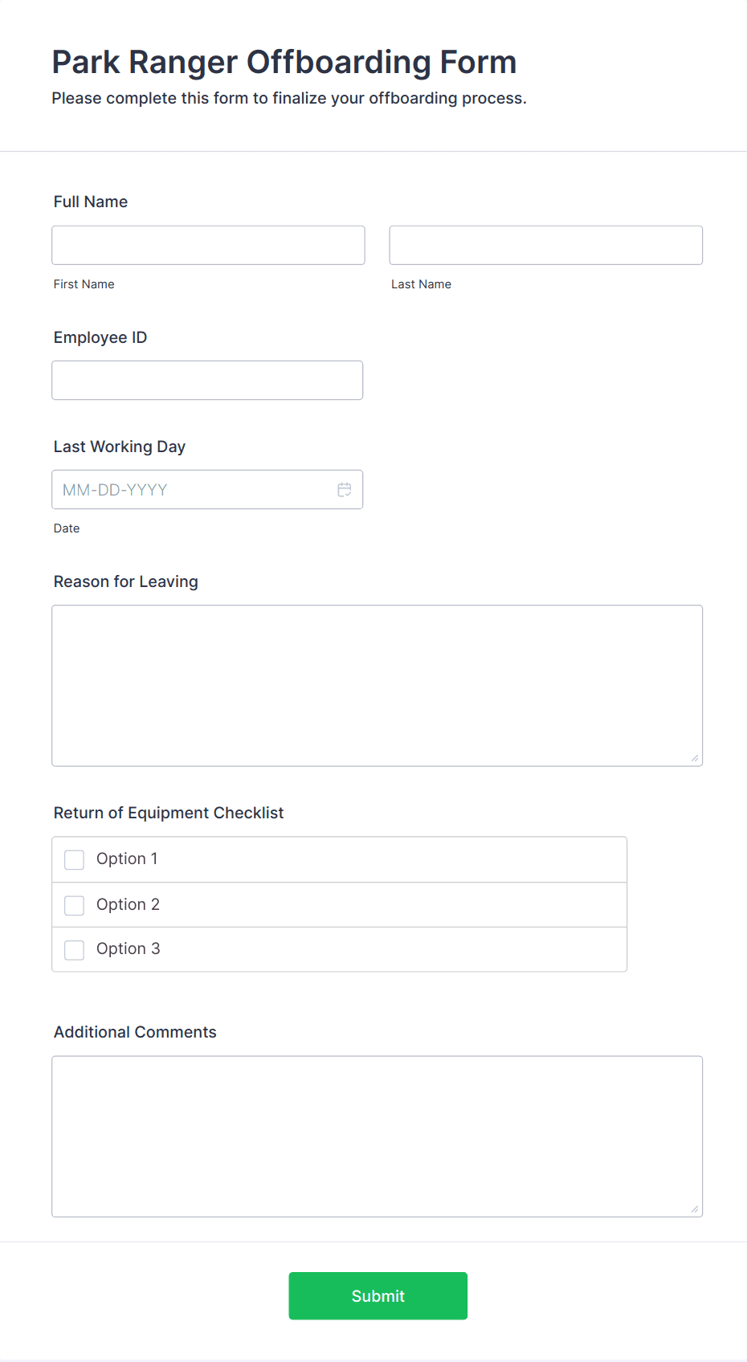
Task: Click the 'Option 1' label text
Action: pyautogui.click(x=127, y=859)
